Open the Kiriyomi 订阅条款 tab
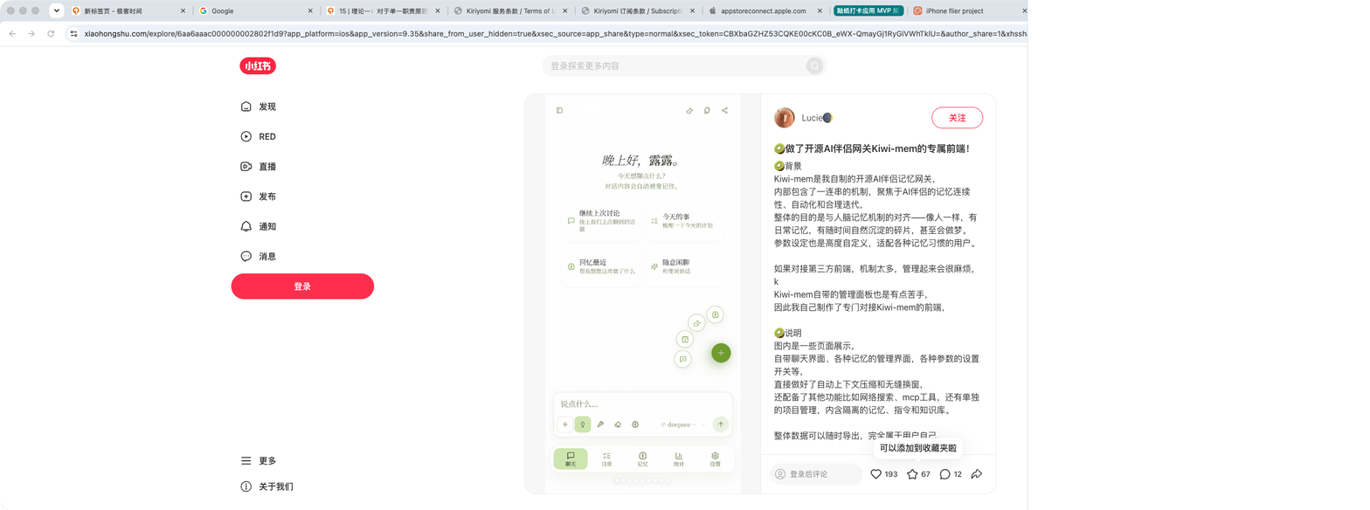 click(x=638, y=11)
